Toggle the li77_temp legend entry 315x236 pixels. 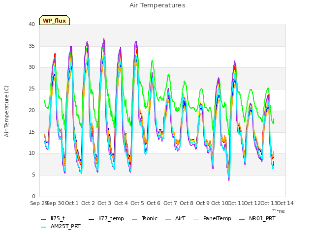[106, 218]
